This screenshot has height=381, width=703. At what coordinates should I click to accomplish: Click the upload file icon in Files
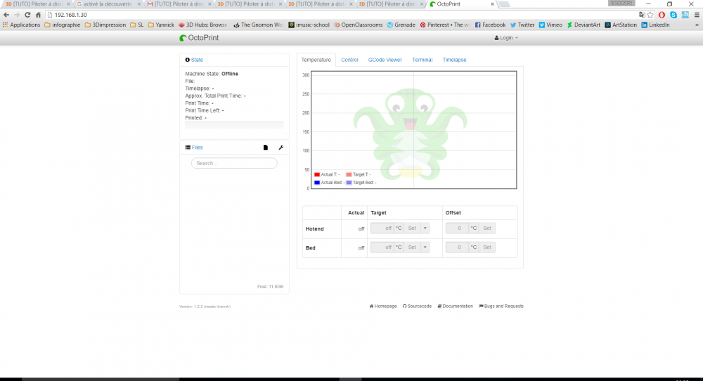click(x=266, y=148)
